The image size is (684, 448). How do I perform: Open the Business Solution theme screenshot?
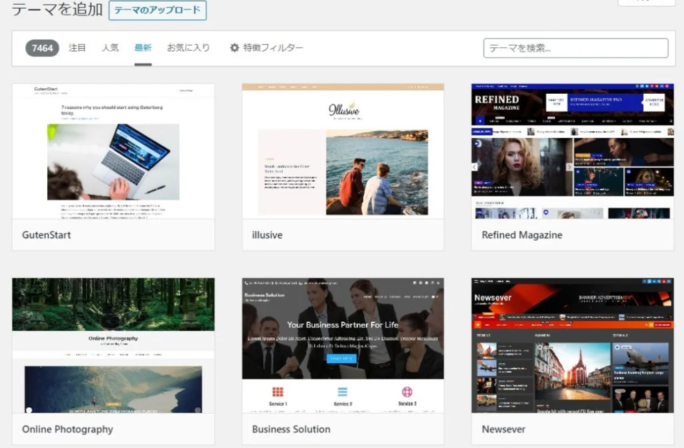[x=343, y=346]
